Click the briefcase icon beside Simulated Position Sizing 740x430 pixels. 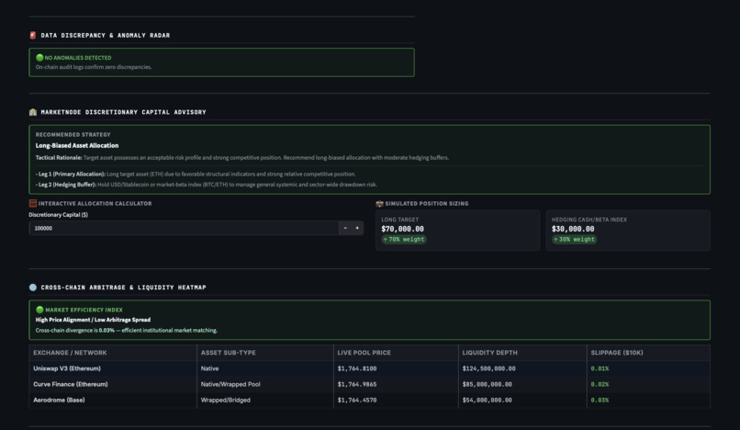click(x=379, y=203)
